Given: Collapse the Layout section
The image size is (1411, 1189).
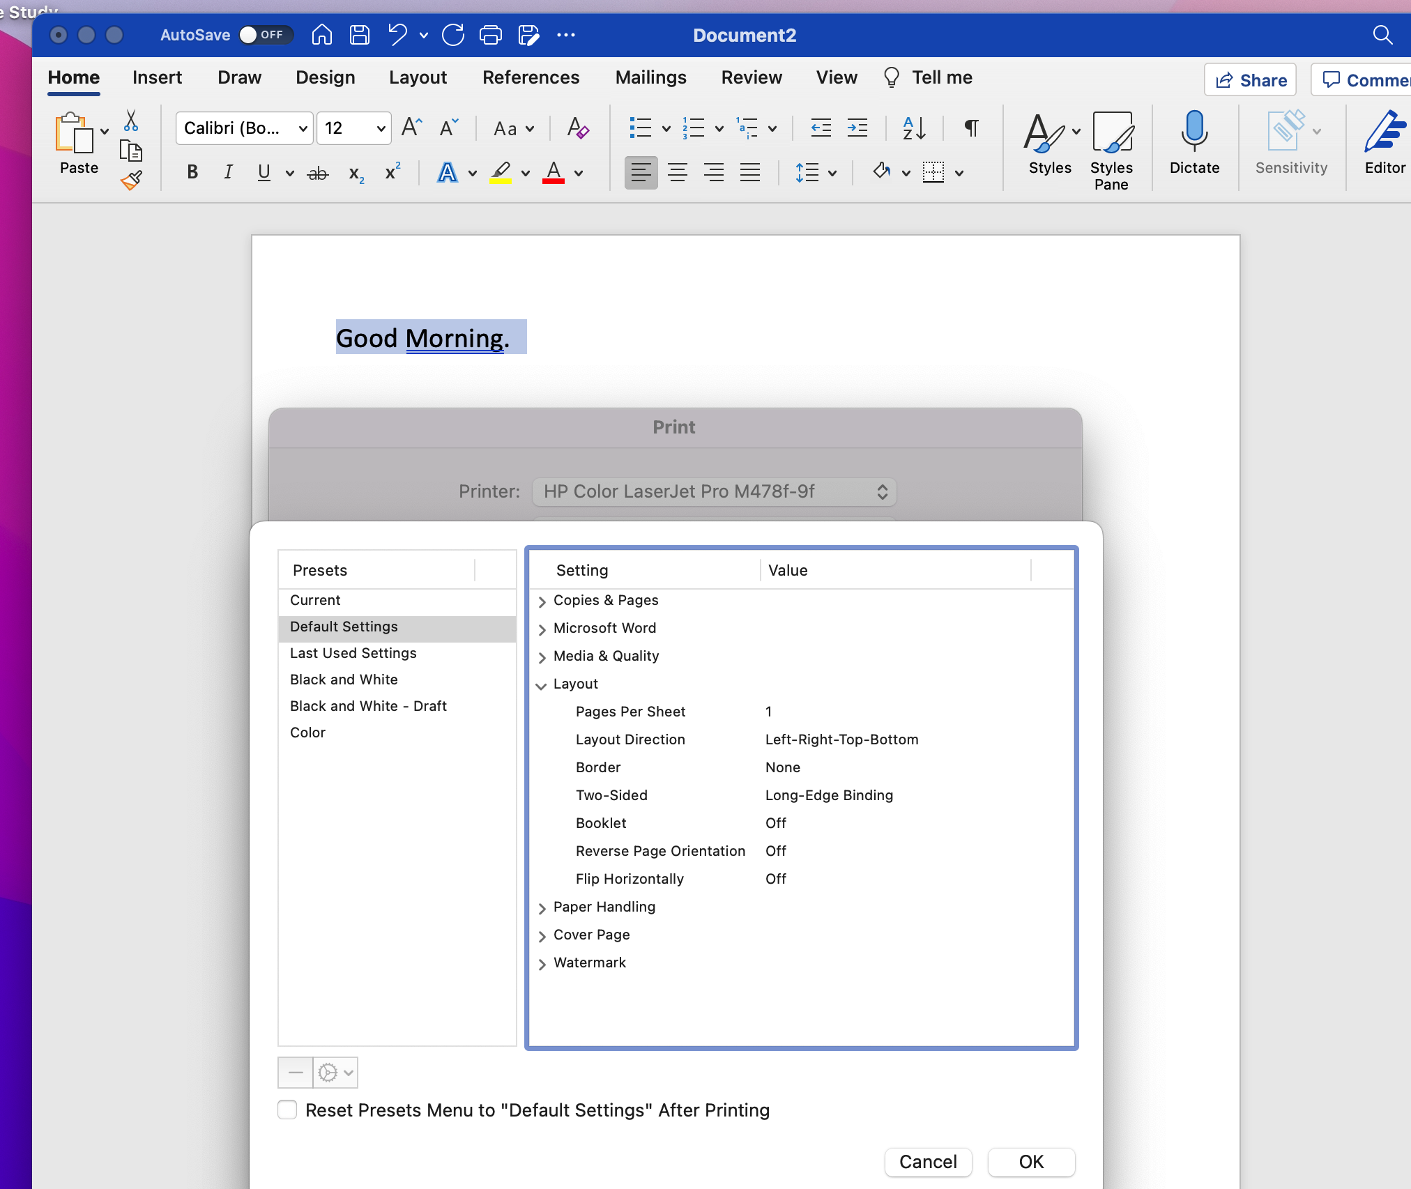Looking at the screenshot, I should click(x=542, y=684).
